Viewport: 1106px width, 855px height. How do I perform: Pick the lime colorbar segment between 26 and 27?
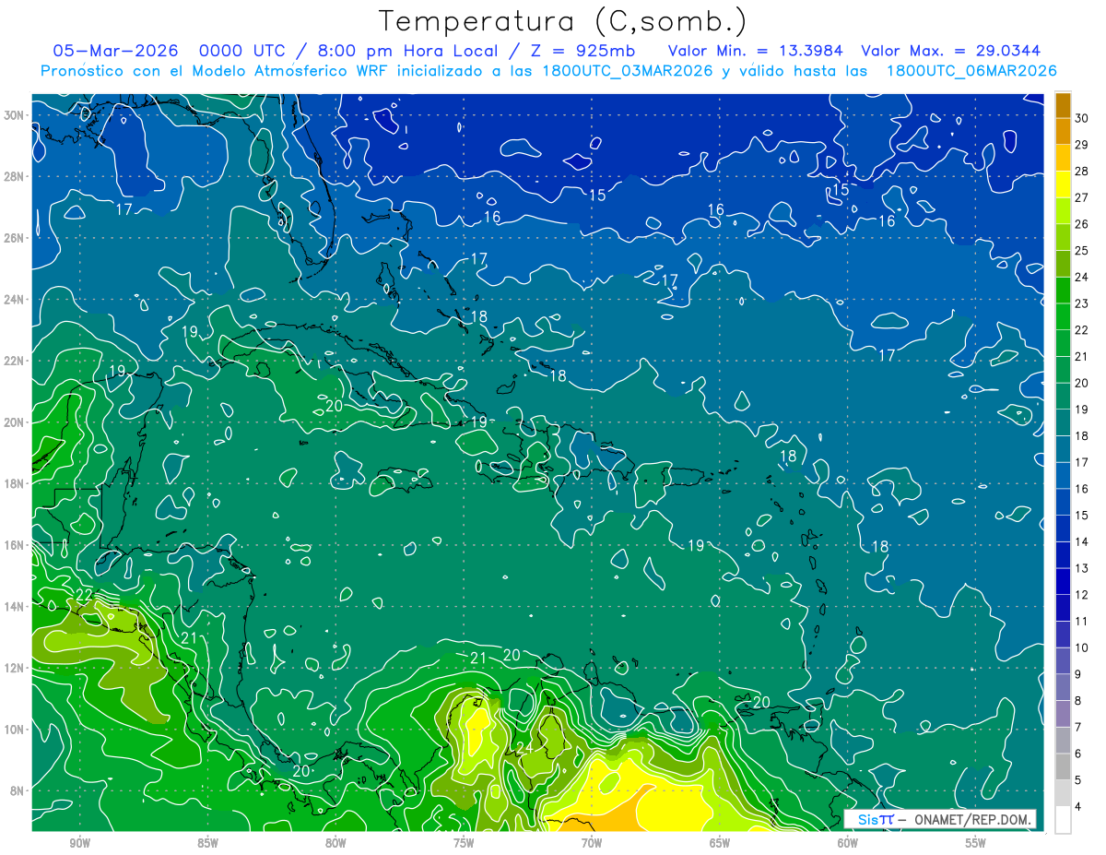click(x=1063, y=210)
